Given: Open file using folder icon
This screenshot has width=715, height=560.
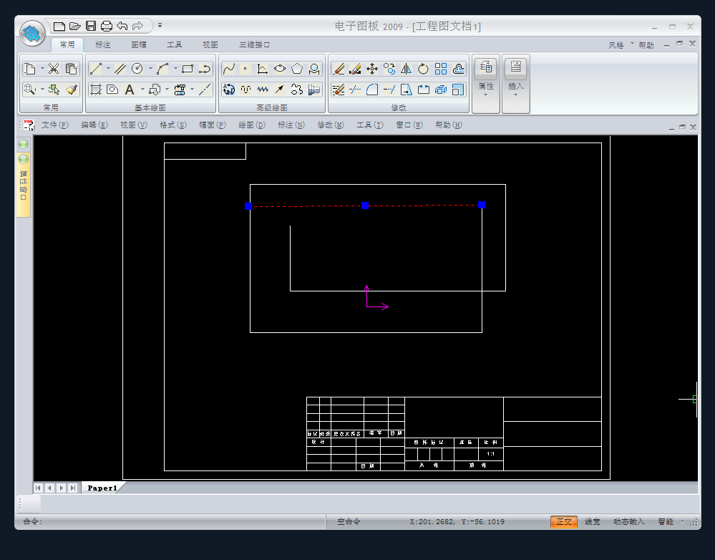Looking at the screenshot, I should (x=74, y=26).
